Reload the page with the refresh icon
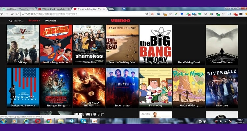This screenshot has height=131, width=247. point(12,14)
